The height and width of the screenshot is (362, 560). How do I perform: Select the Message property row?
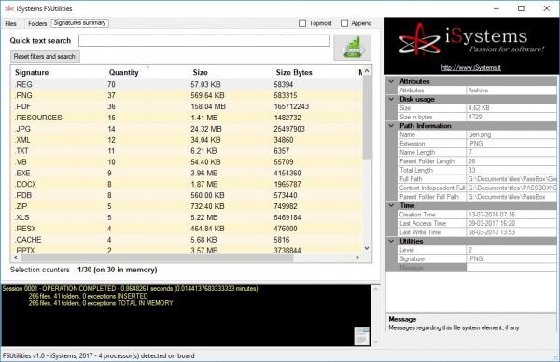pos(476,268)
